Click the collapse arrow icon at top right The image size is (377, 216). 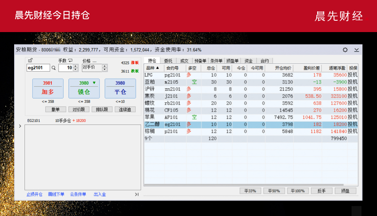click(x=357, y=50)
